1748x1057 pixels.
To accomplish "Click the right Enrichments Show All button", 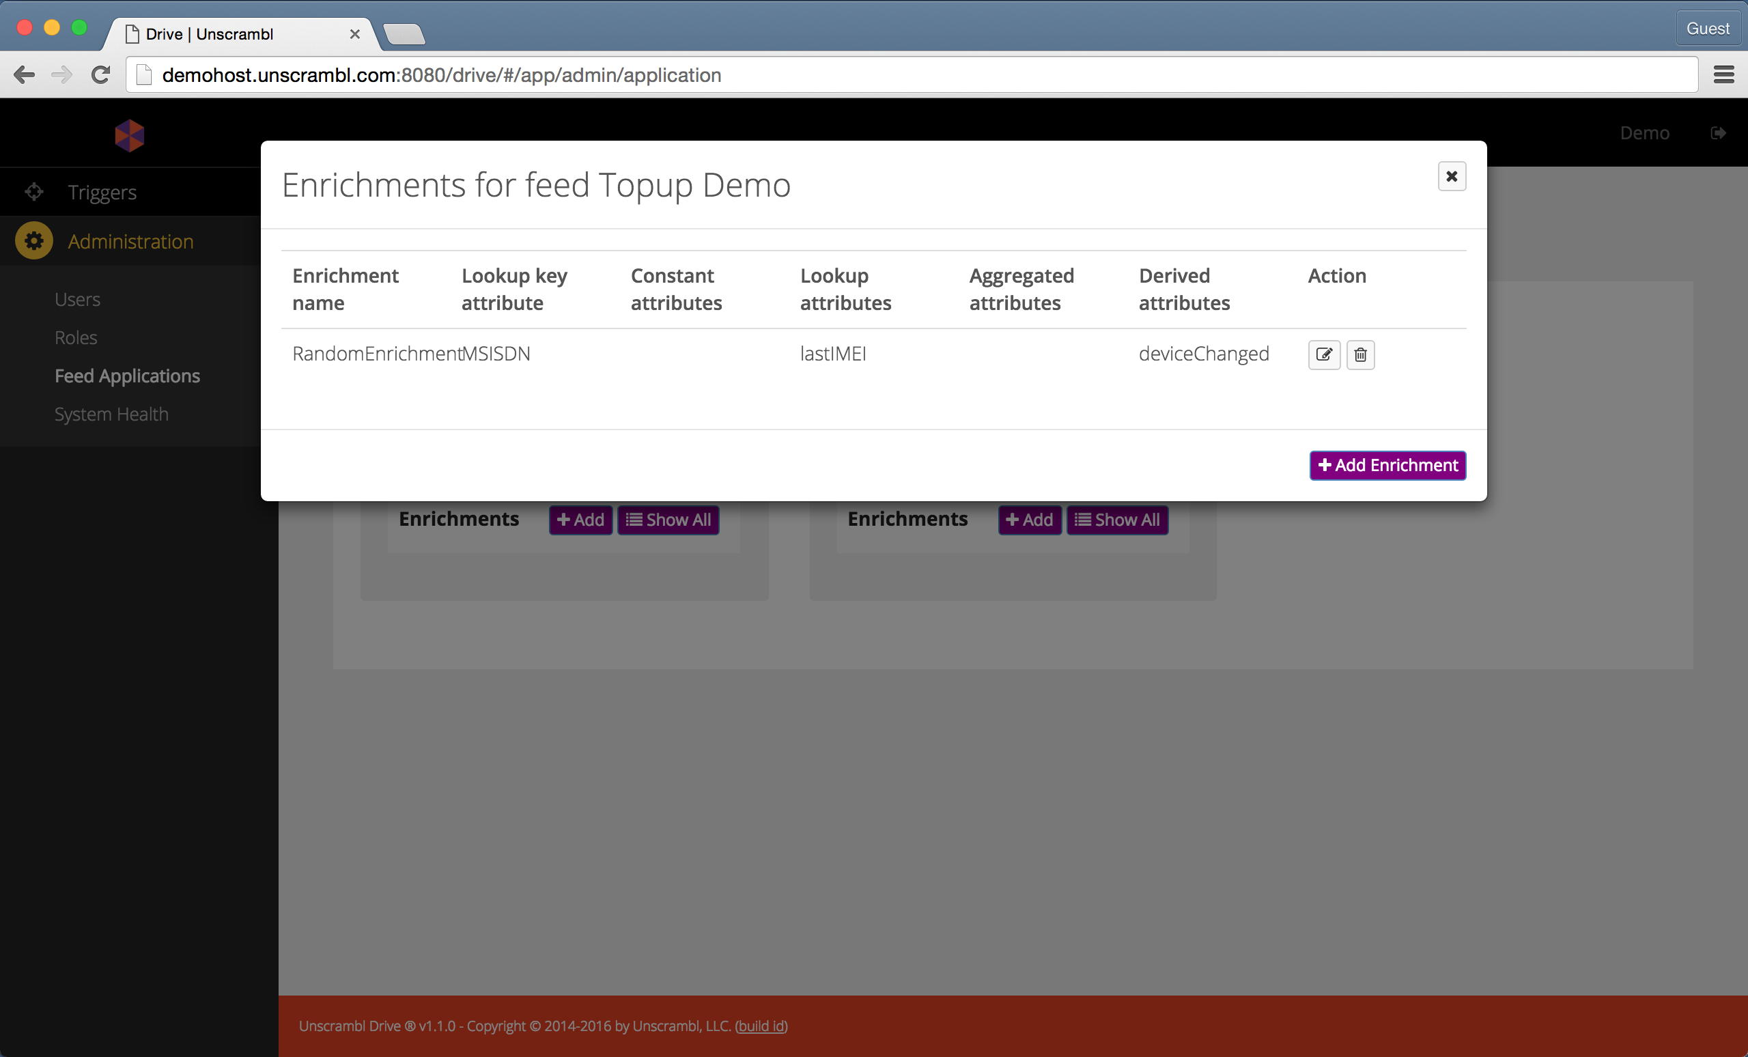I will tap(1117, 520).
